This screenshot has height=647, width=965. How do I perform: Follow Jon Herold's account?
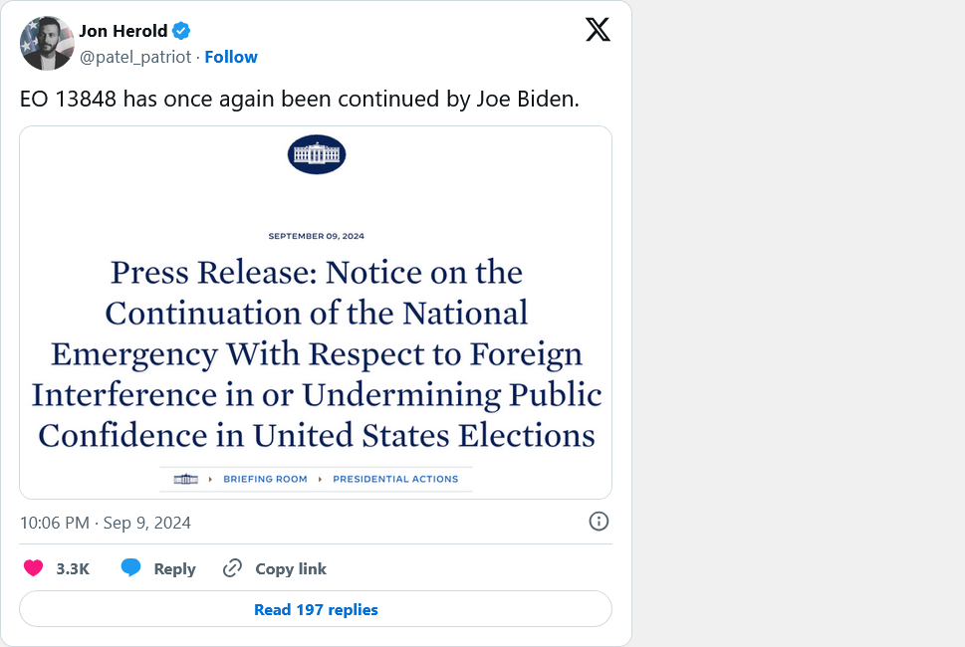(230, 57)
